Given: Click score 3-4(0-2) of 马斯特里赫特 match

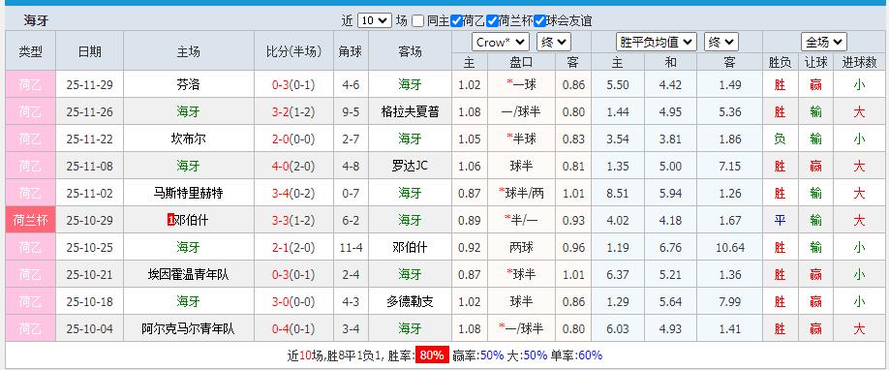Looking at the screenshot, I should click(293, 193).
